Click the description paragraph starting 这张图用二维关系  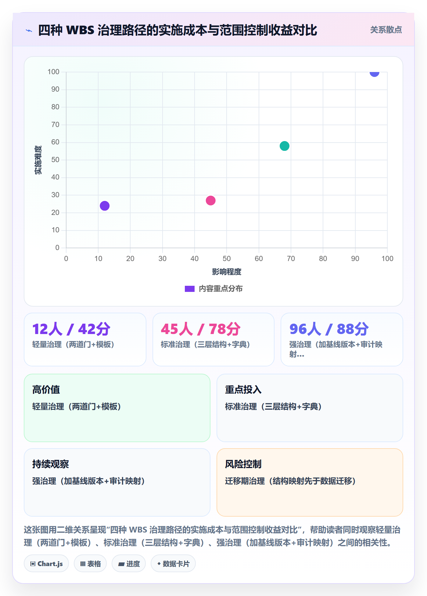[x=213, y=536]
